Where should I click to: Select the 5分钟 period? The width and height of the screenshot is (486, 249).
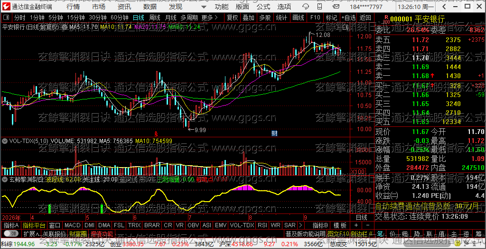tap(55, 18)
